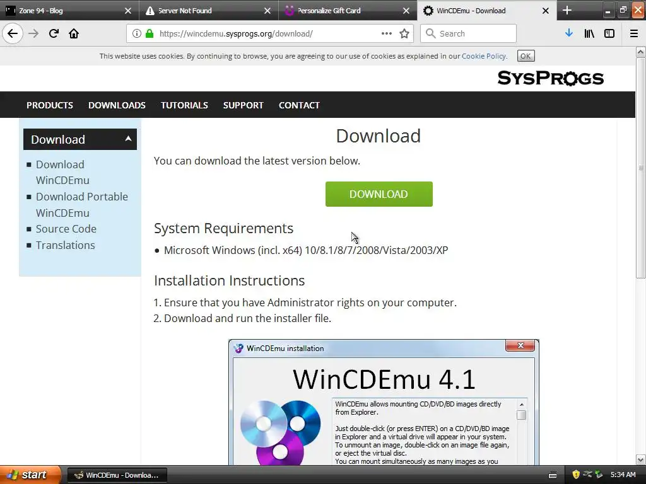Viewport: 646px width, 484px height.
Task: Click the network connection tray icon
Action: [587, 475]
